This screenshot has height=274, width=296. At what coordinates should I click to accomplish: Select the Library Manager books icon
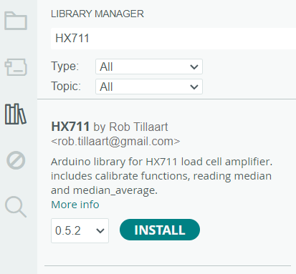[16, 114]
